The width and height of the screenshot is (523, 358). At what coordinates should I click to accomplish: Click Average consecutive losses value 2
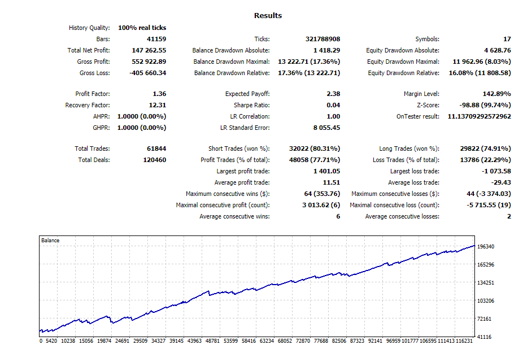pyautogui.click(x=509, y=217)
